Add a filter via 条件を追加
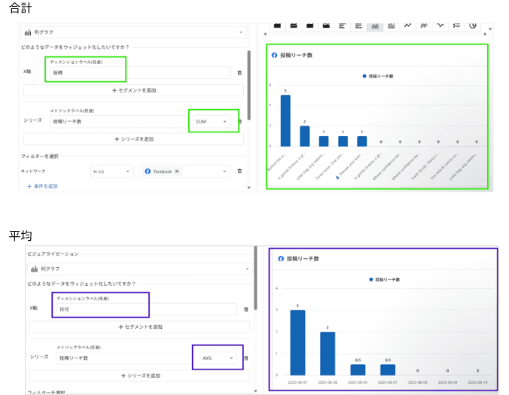Viewport: 509px width, 395px height. point(42,186)
